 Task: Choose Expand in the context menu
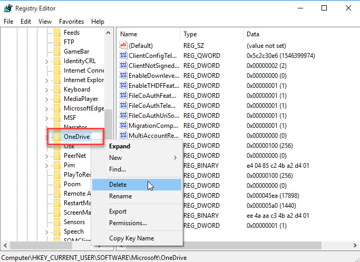[137, 146]
